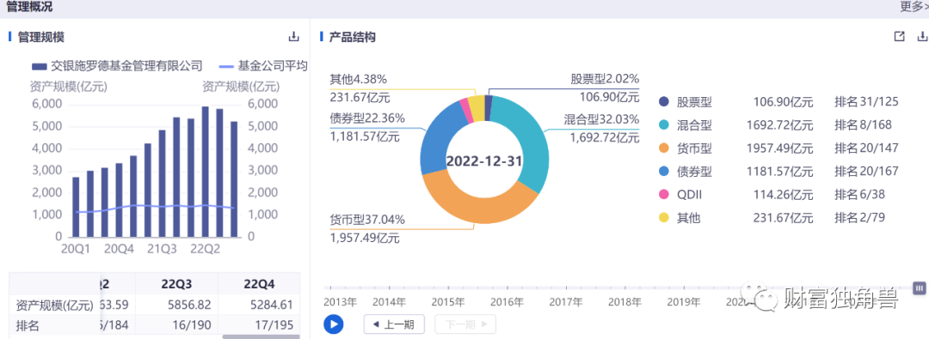Image resolution: width=929 pixels, height=339 pixels.
Task: Click the 产品结构 panel title
Action: pos(352,37)
